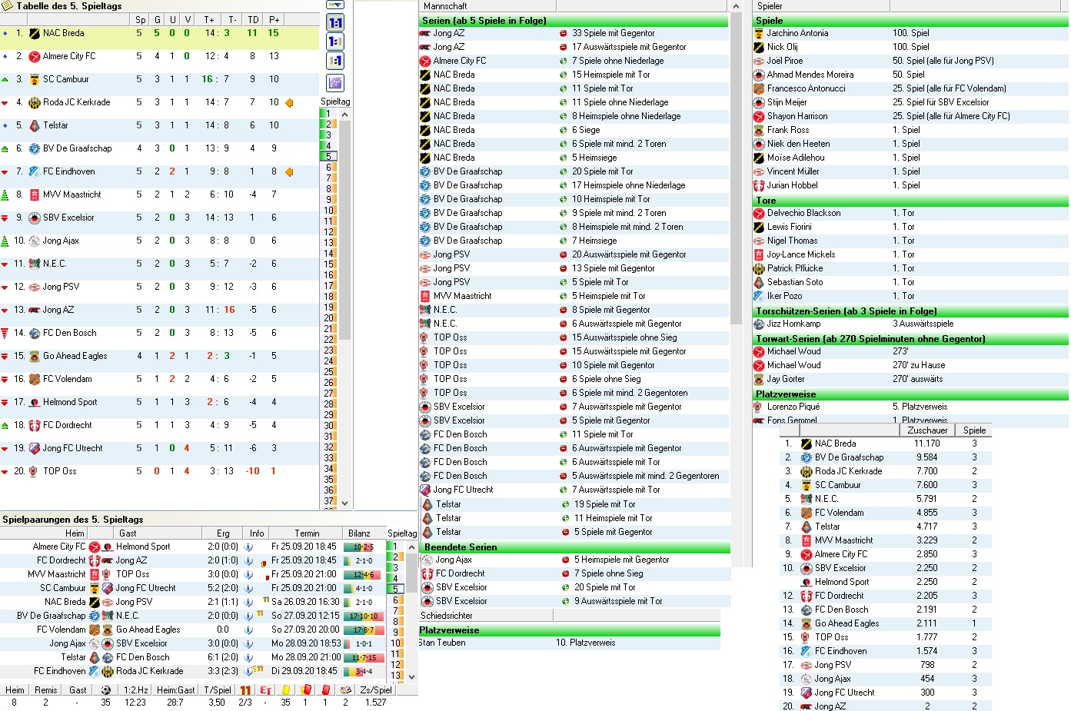Click the penalty '11' icon in stats header
Image resolution: width=1071 pixels, height=711 pixels.
[x=245, y=689]
